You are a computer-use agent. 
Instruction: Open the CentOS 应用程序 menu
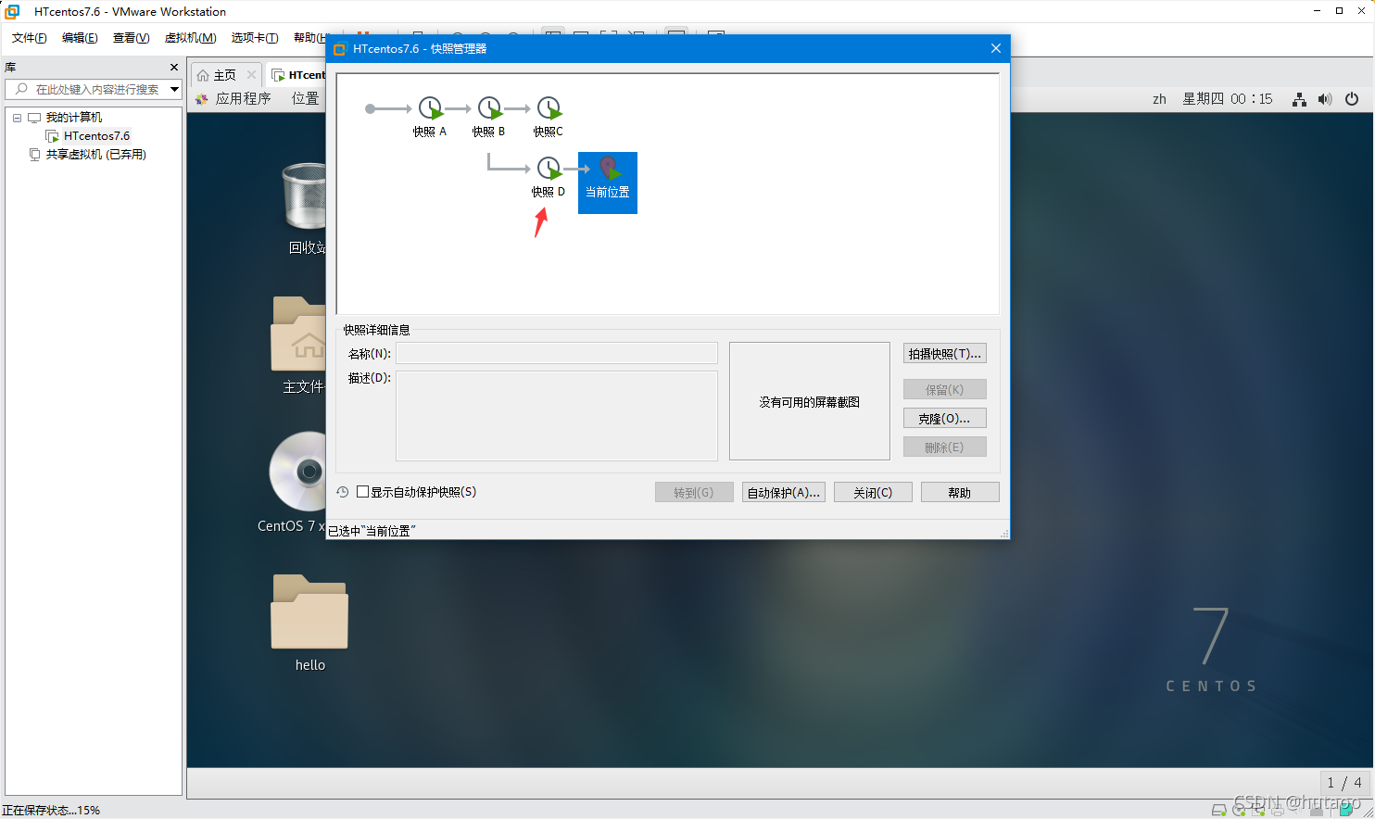coord(243,98)
